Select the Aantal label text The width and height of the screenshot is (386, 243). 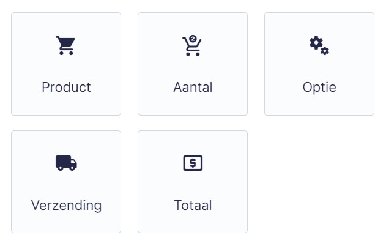point(193,87)
